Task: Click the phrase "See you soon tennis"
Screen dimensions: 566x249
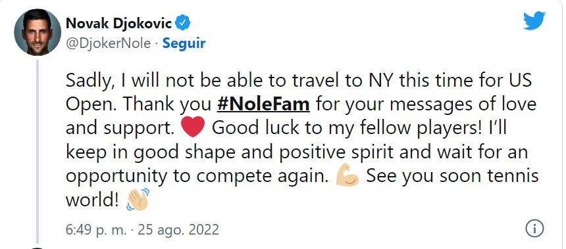Action: coord(453,176)
